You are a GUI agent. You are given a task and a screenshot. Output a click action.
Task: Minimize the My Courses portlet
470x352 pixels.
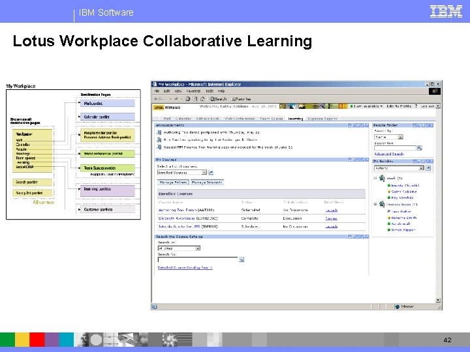click(349, 160)
